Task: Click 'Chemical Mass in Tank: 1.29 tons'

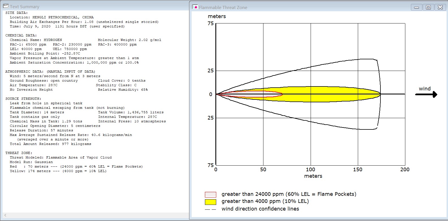Action: point(46,121)
